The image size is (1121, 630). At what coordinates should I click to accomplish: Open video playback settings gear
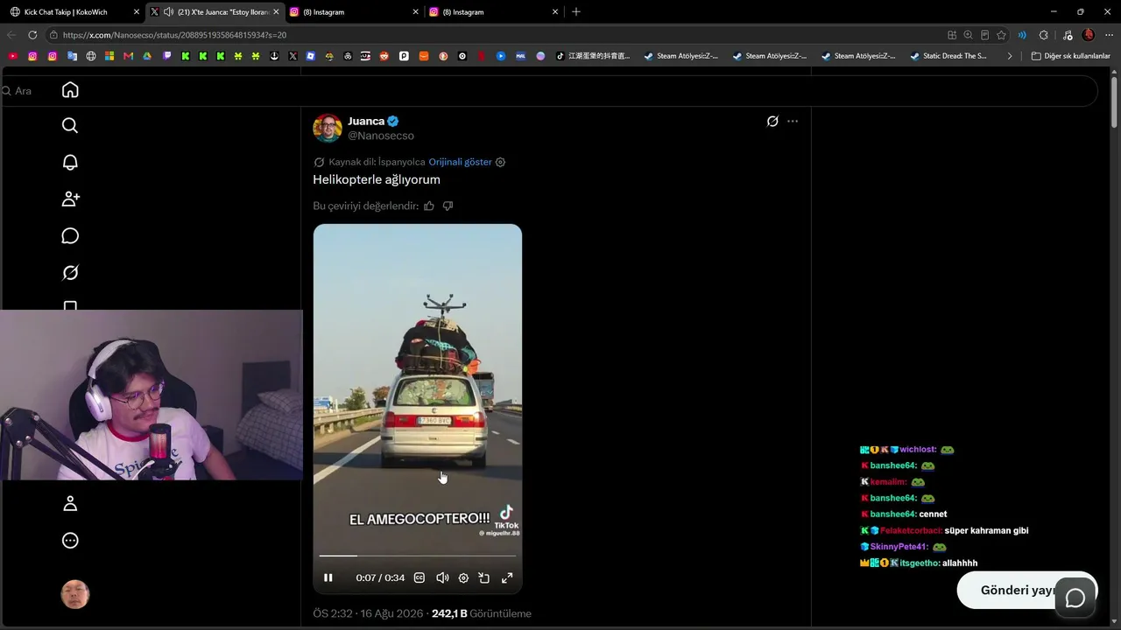(463, 577)
